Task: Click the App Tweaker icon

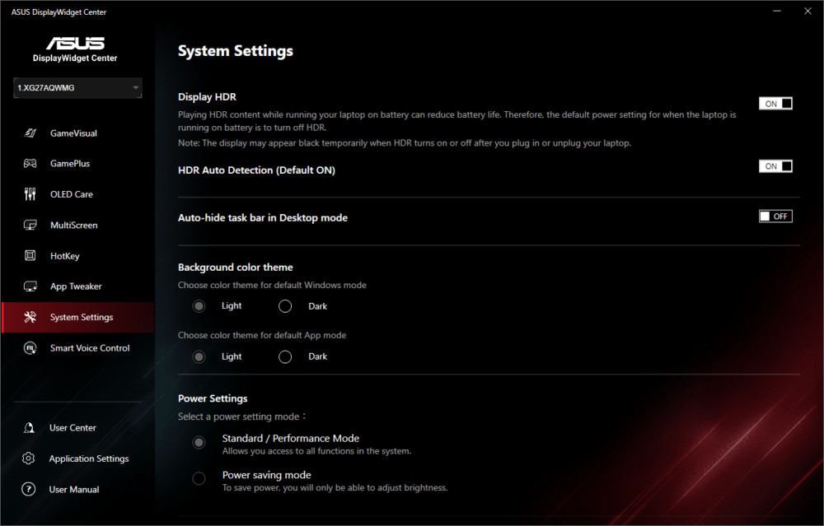Action: (x=30, y=286)
